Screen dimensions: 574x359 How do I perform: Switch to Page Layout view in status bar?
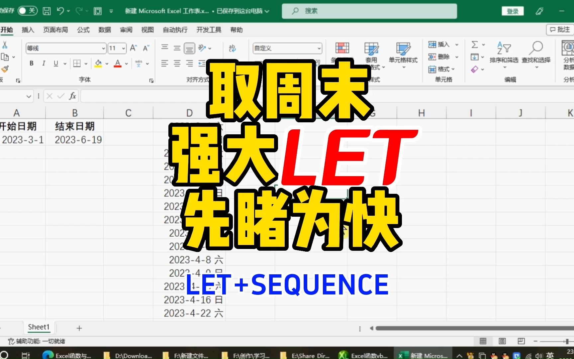point(502,341)
